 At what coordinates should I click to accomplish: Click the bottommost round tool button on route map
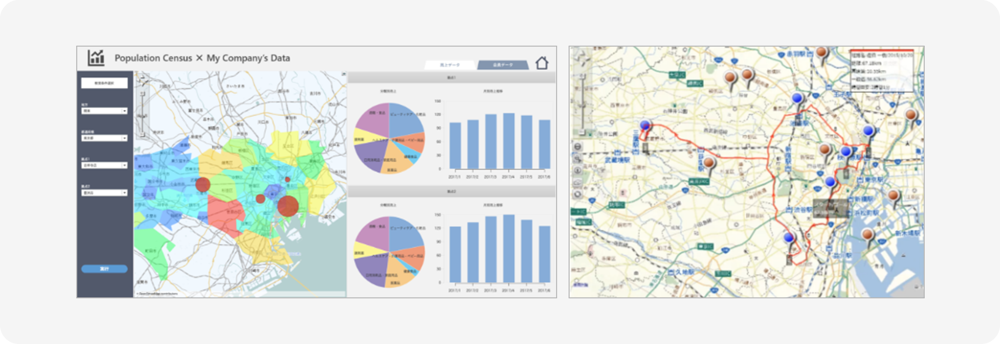[578, 194]
